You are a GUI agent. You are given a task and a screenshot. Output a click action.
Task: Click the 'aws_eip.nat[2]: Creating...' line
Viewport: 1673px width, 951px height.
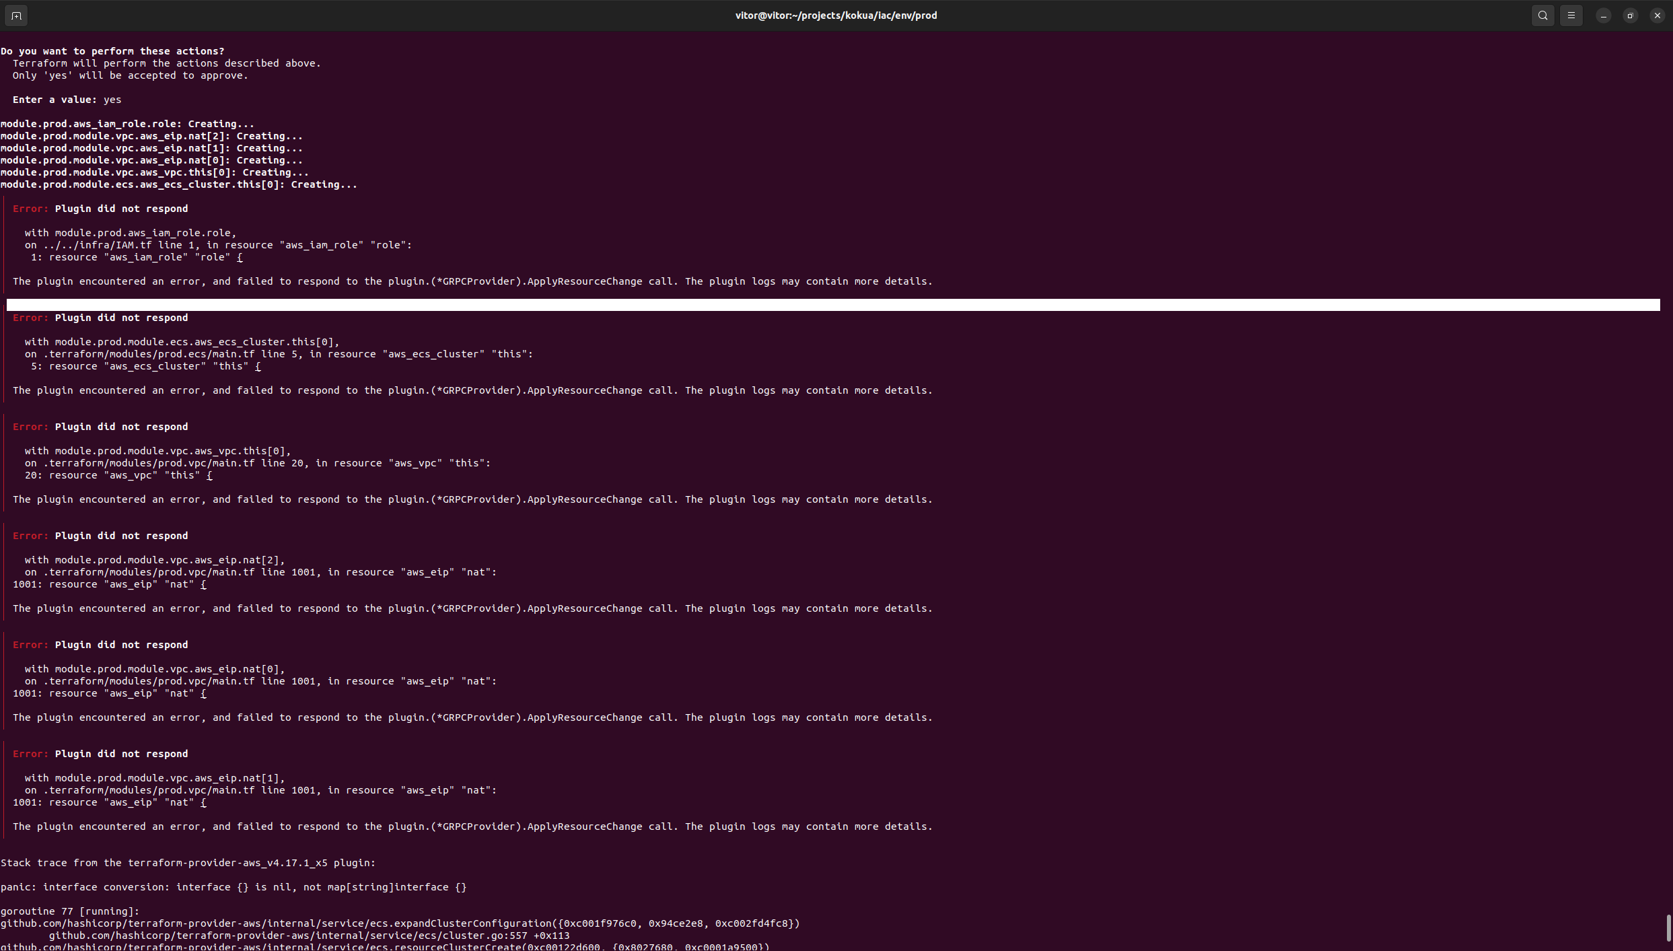pyautogui.click(x=151, y=136)
